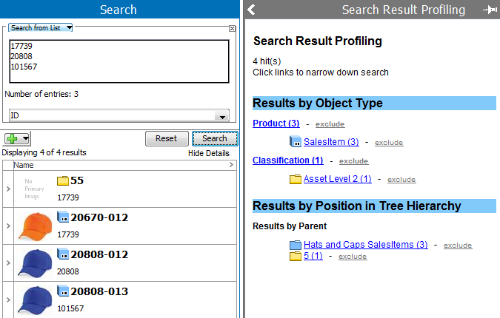
Task: Expand the row for result 20808-012
Action: tap(8, 263)
